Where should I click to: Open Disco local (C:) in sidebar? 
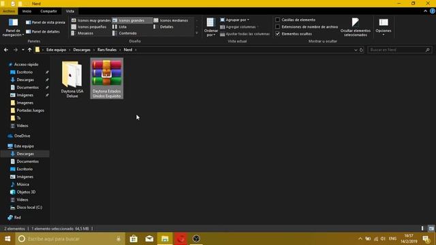click(x=27, y=208)
